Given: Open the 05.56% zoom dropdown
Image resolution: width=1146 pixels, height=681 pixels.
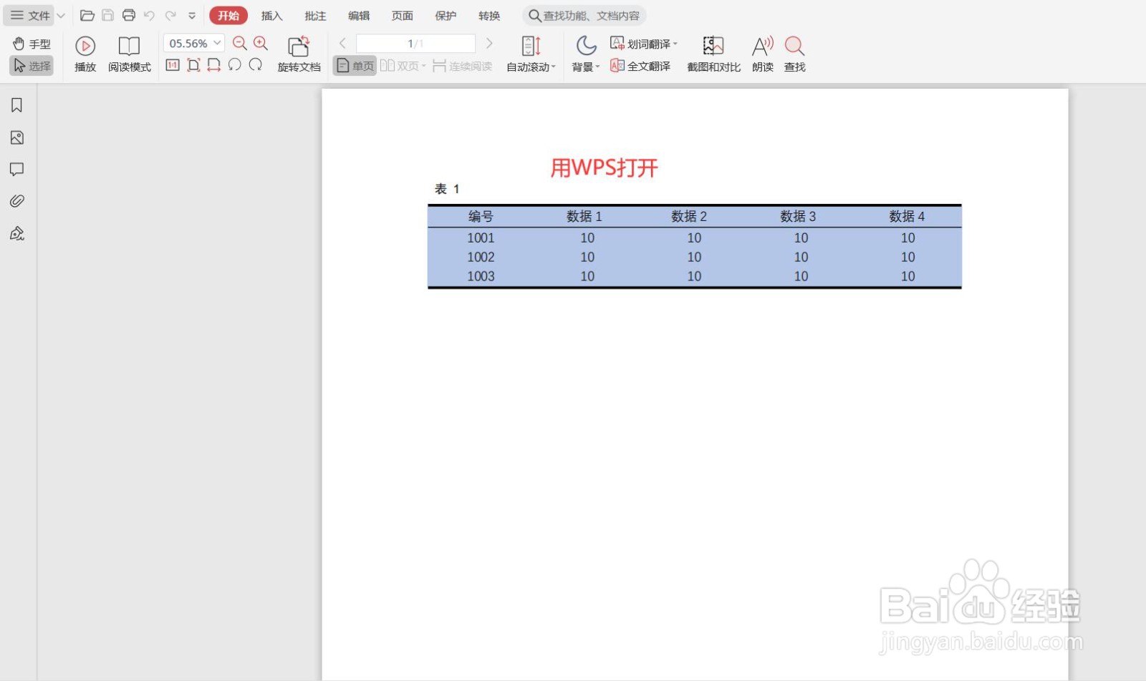Looking at the screenshot, I should click(x=193, y=44).
